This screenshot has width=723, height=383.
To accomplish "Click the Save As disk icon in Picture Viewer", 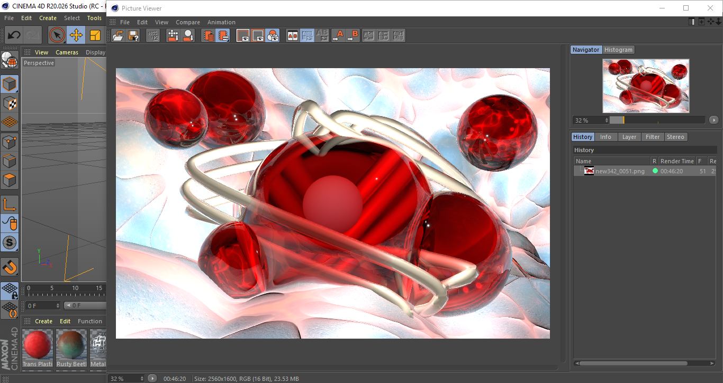I will tap(134, 35).
